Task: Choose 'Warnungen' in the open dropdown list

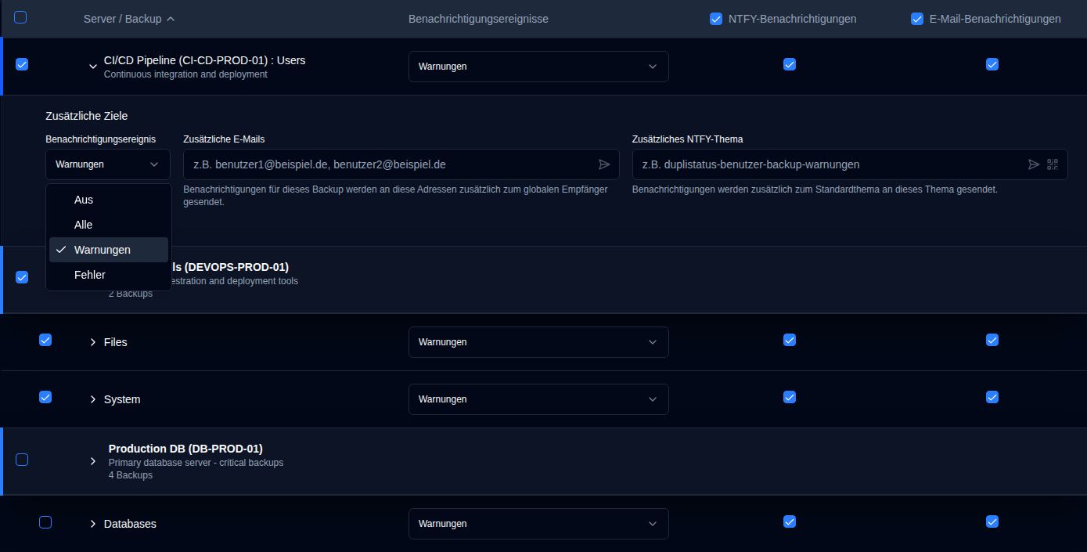Action: [x=109, y=250]
